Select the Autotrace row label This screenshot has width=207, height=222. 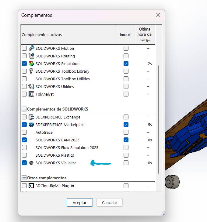point(44,133)
